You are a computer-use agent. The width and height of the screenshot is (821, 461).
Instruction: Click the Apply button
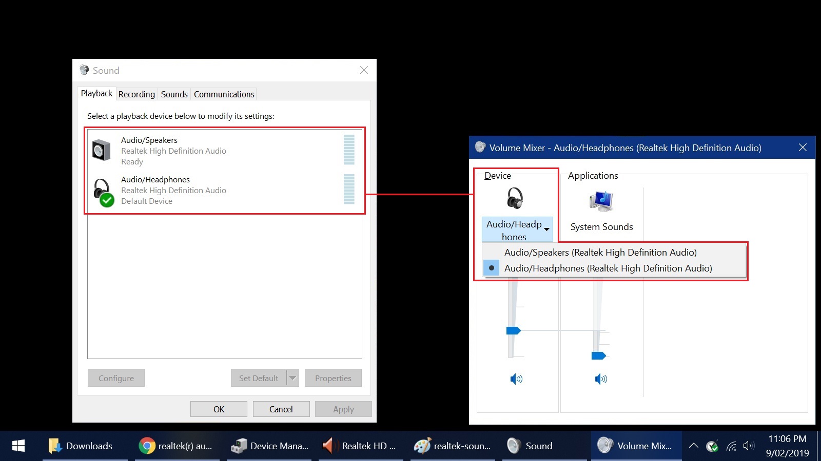click(343, 409)
